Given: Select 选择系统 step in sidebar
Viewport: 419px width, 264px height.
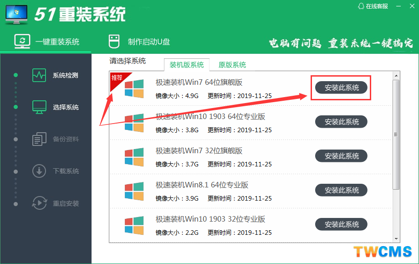Looking at the screenshot, I should coord(56,107).
